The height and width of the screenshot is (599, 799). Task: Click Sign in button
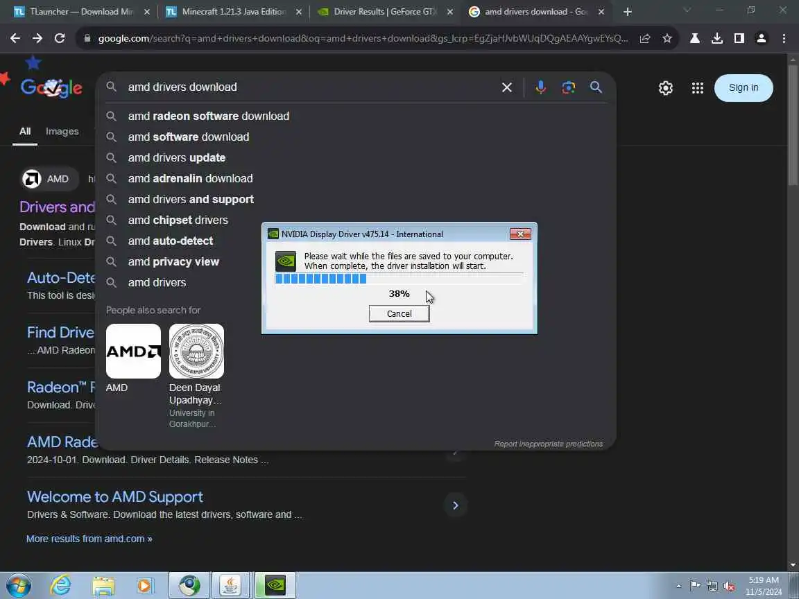point(743,87)
